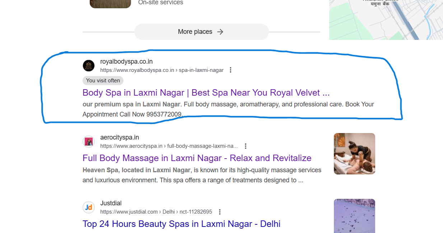This screenshot has height=233, width=443.
Task: Click the arrow icon inside More places
Action: (x=220, y=32)
